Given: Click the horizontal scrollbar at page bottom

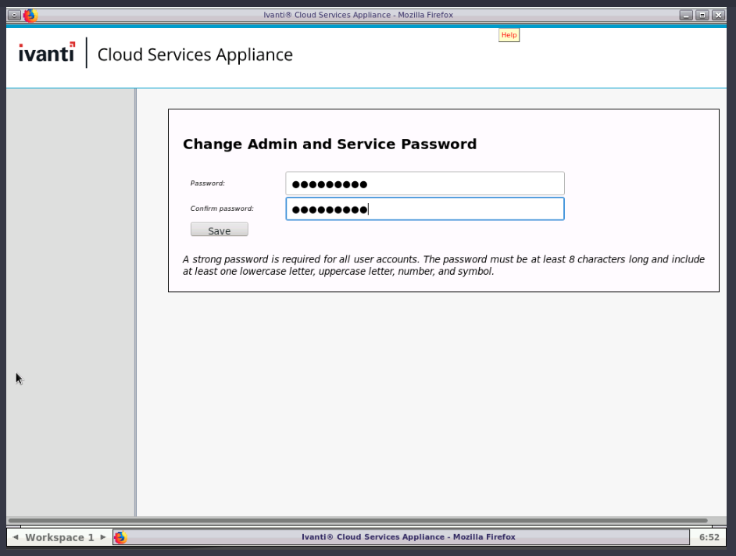Looking at the screenshot, I should pos(358,520).
